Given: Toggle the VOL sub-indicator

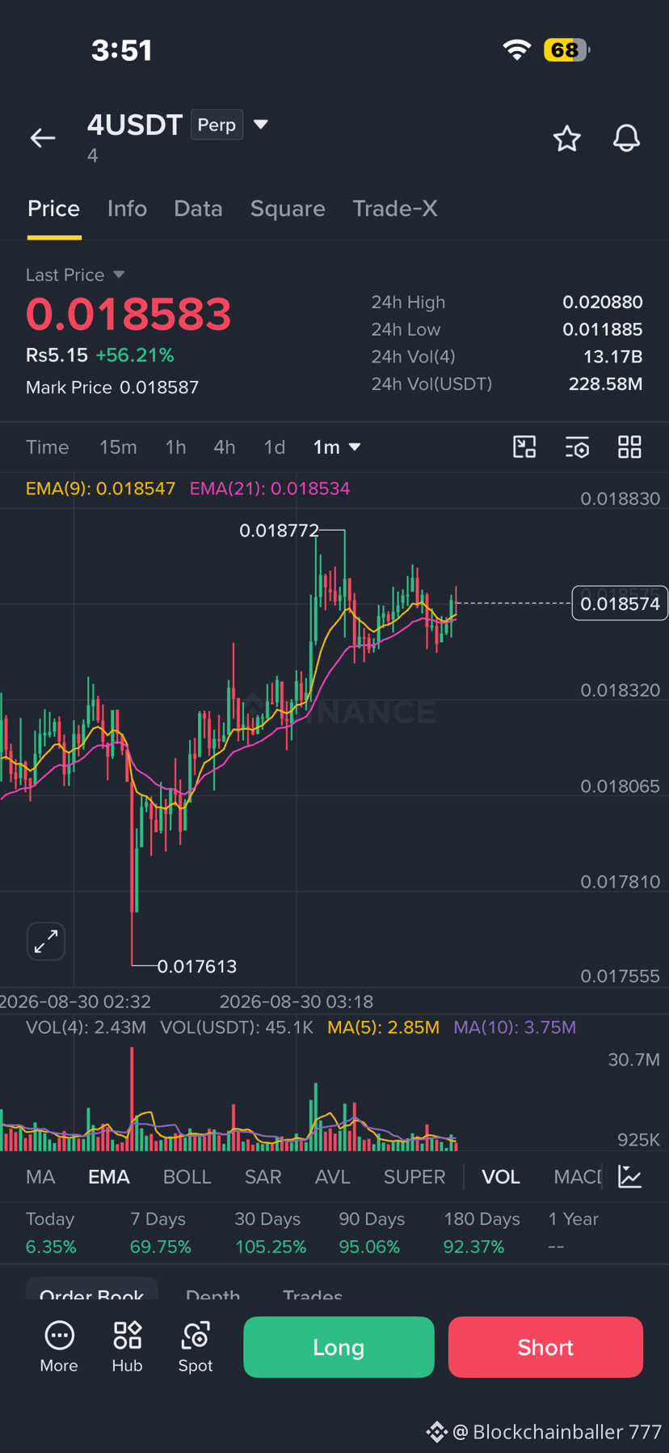Looking at the screenshot, I should tap(501, 1176).
